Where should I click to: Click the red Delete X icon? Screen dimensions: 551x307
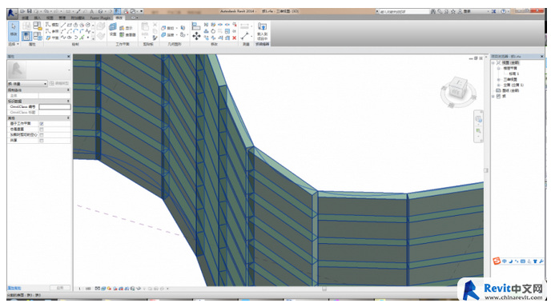(235, 38)
